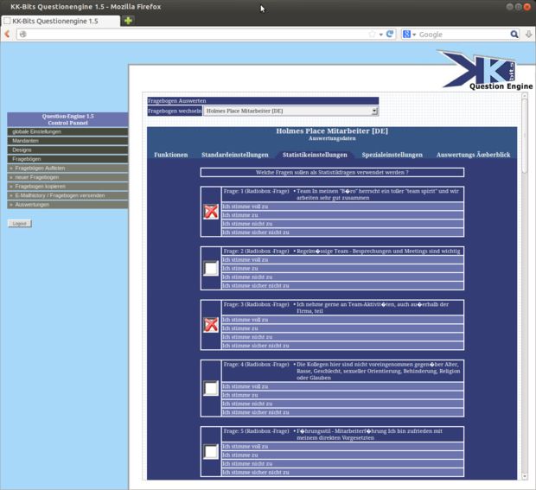Check statistics checkbox for Frage 4
Image resolution: width=536 pixels, height=490 pixels.
click(x=211, y=388)
